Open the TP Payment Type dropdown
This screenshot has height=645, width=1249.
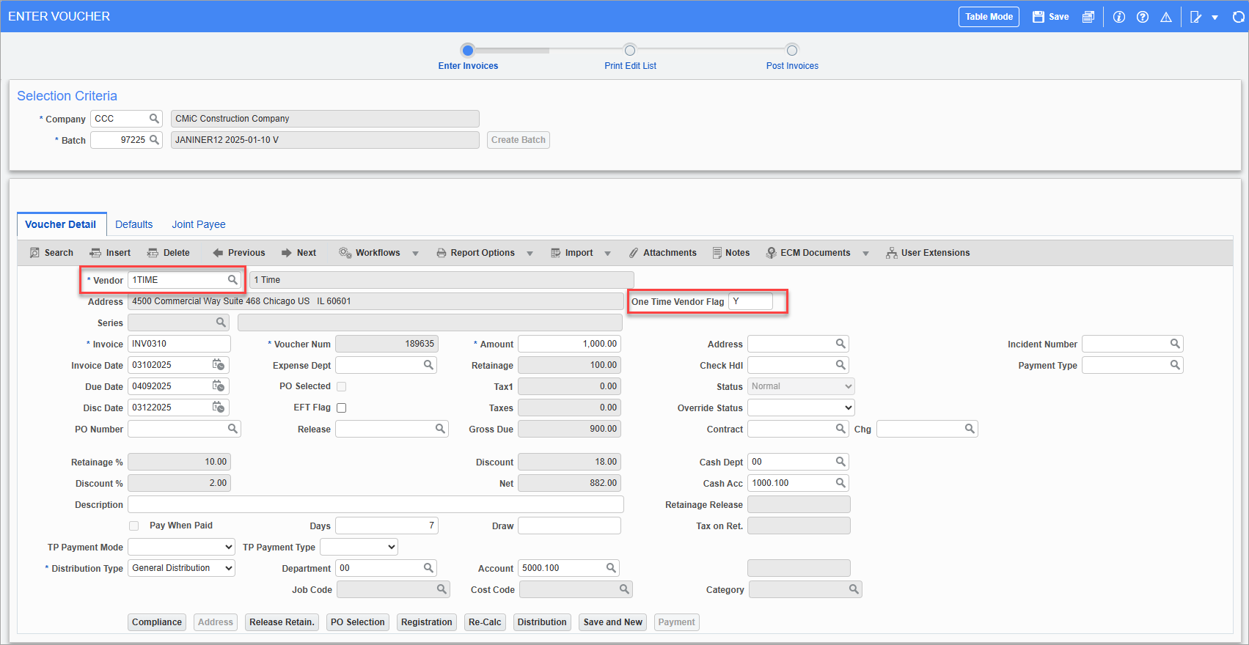[359, 547]
